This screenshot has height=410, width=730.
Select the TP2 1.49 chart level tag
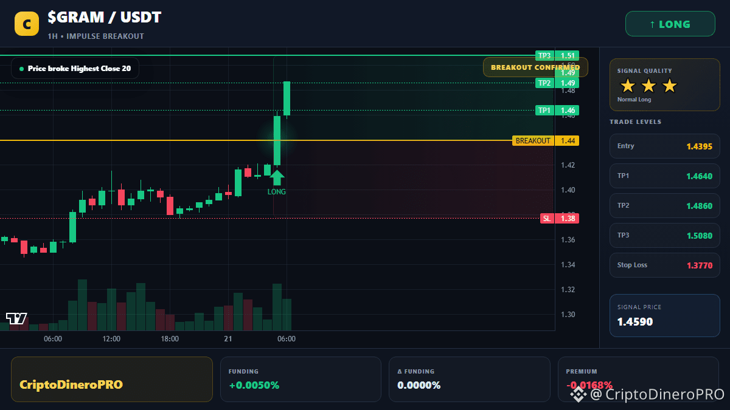(557, 83)
